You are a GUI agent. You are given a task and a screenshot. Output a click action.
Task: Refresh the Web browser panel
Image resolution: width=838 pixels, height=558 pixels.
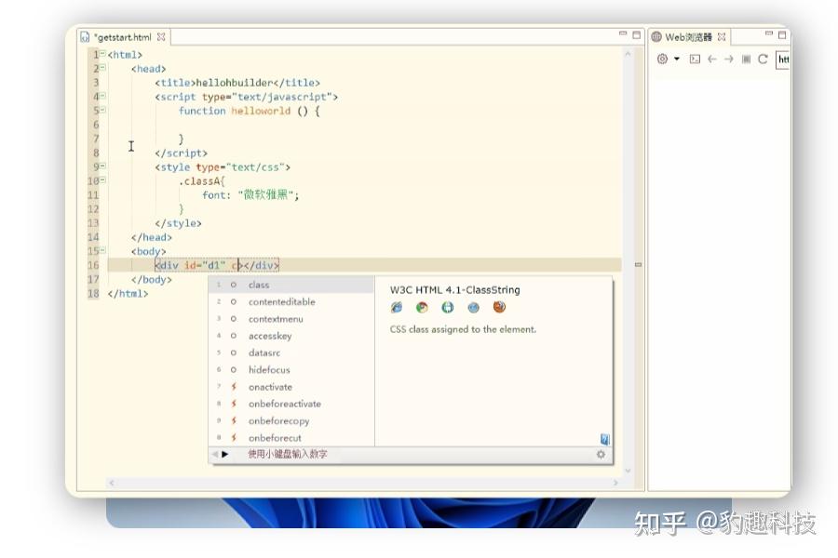(763, 60)
